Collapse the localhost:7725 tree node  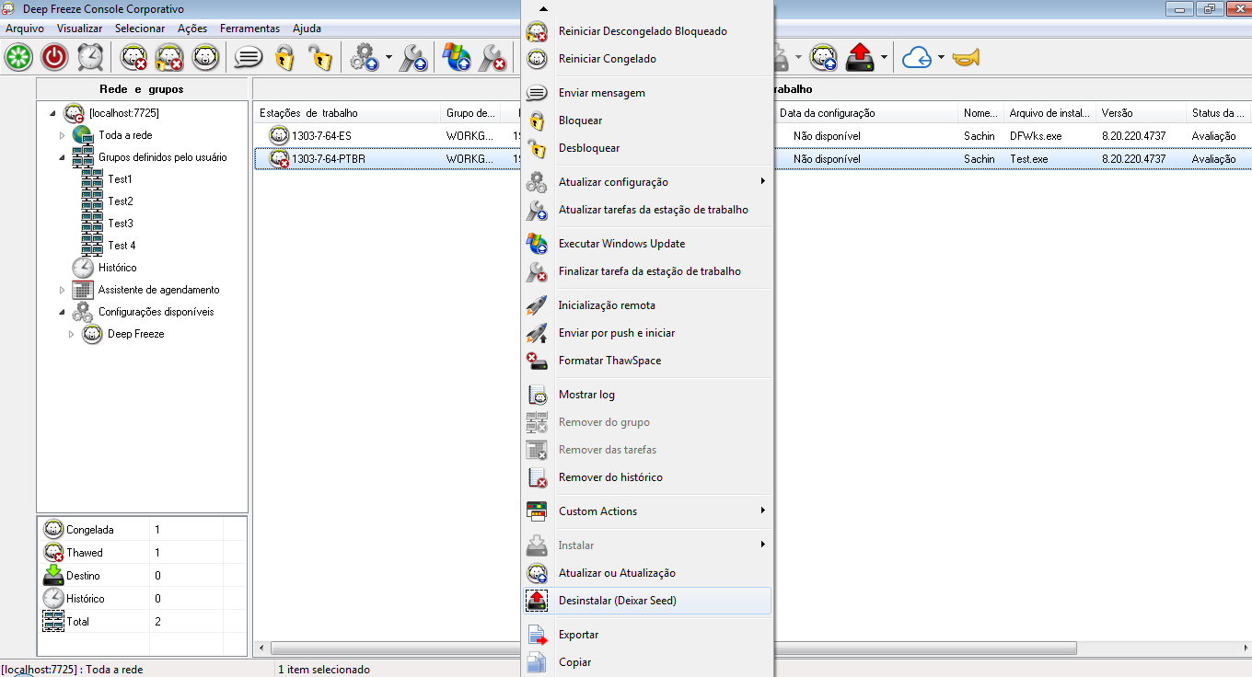[53, 113]
